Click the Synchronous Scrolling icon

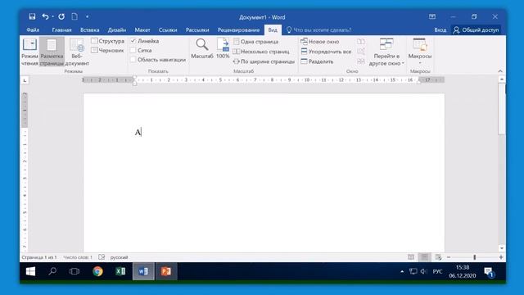(x=361, y=52)
